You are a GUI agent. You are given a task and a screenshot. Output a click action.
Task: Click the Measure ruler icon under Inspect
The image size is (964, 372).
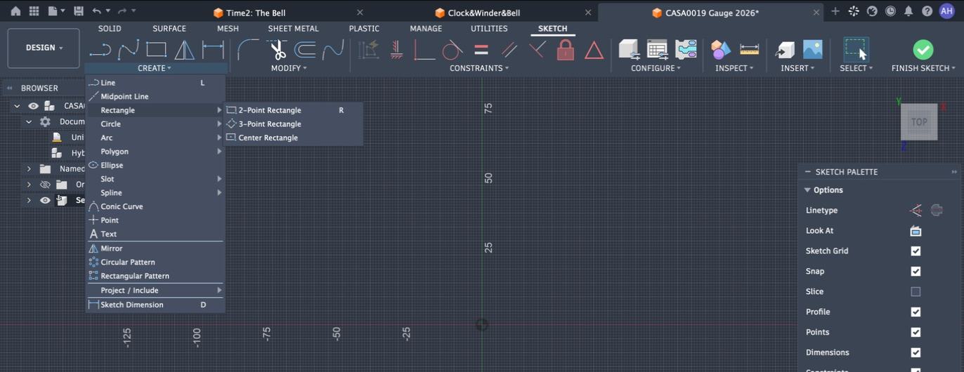[750, 49]
